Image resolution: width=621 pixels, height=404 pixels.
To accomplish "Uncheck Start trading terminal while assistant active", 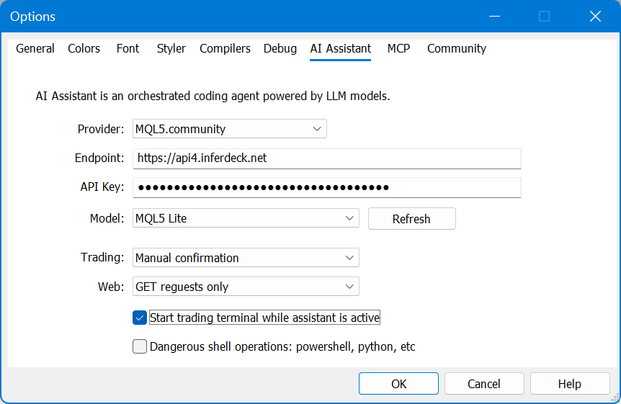I will (140, 318).
